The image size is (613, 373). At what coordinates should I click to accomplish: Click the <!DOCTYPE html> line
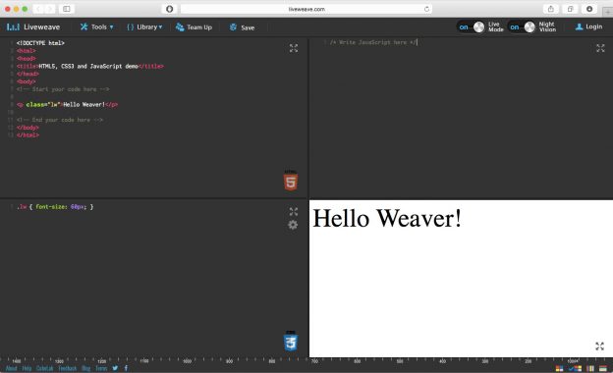pos(40,43)
